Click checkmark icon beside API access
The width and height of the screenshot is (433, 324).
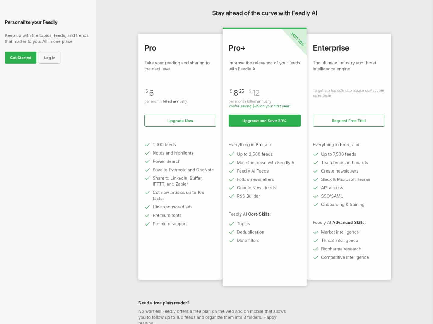(x=316, y=188)
